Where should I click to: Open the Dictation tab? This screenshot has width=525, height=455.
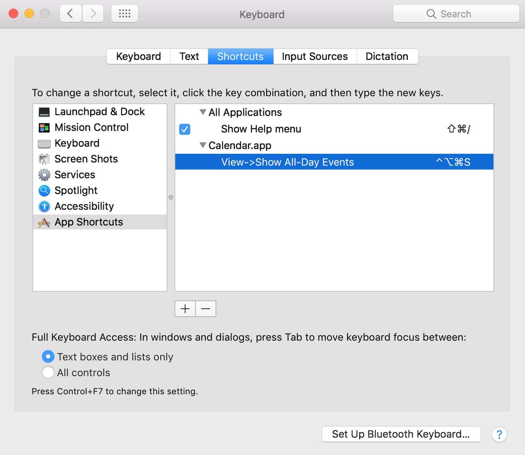387,56
